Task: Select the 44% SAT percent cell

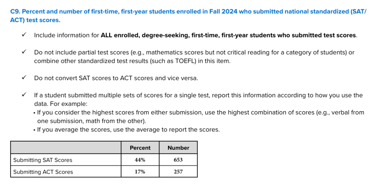Action: click(x=140, y=160)
